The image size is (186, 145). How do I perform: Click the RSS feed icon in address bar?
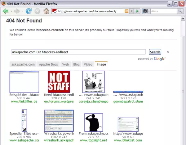(126, 11)
